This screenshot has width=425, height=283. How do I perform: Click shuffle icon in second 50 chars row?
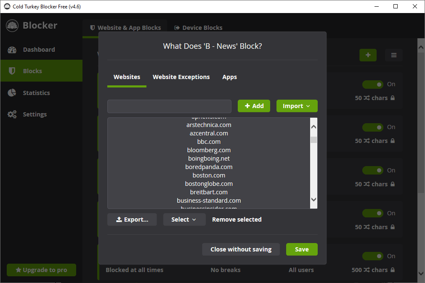[367, 141]
